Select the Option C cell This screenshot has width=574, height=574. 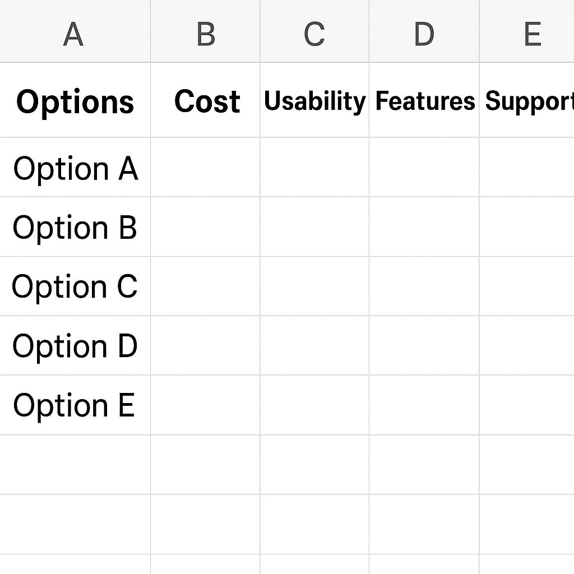[x=75, y=286]
